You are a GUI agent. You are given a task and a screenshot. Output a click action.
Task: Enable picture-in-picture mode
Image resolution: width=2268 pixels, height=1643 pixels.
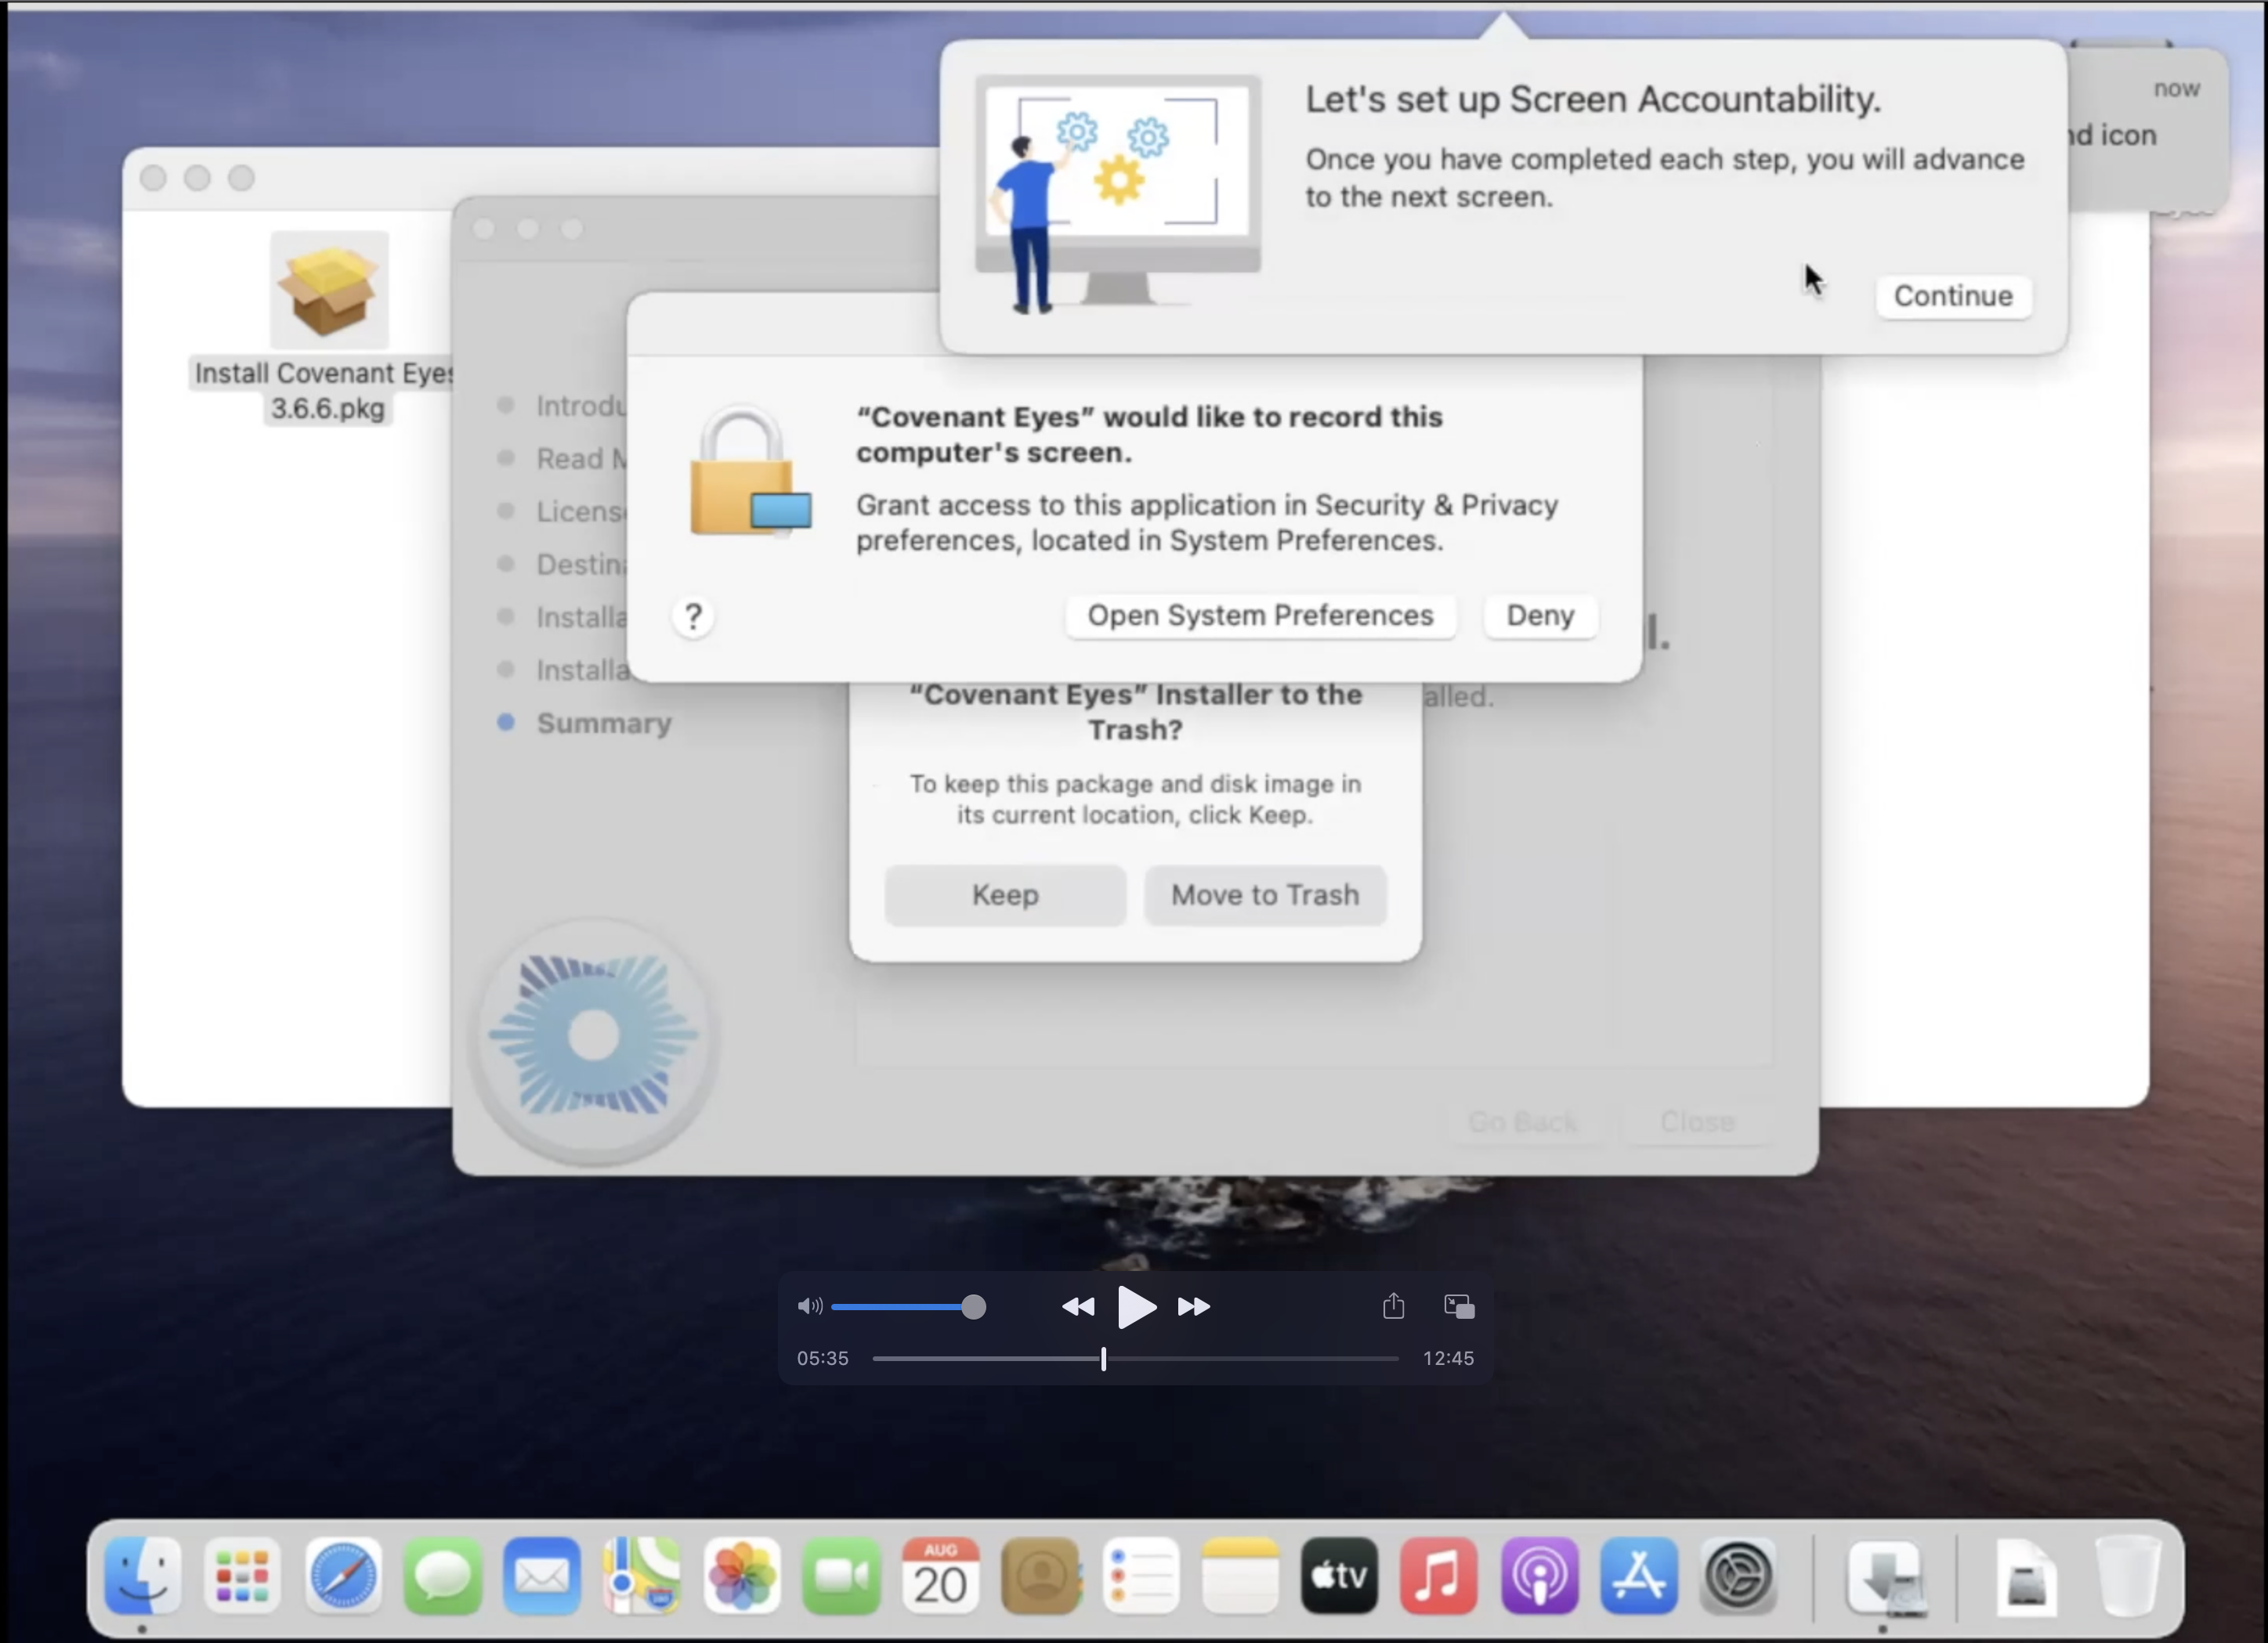tap(1459, 1306)
